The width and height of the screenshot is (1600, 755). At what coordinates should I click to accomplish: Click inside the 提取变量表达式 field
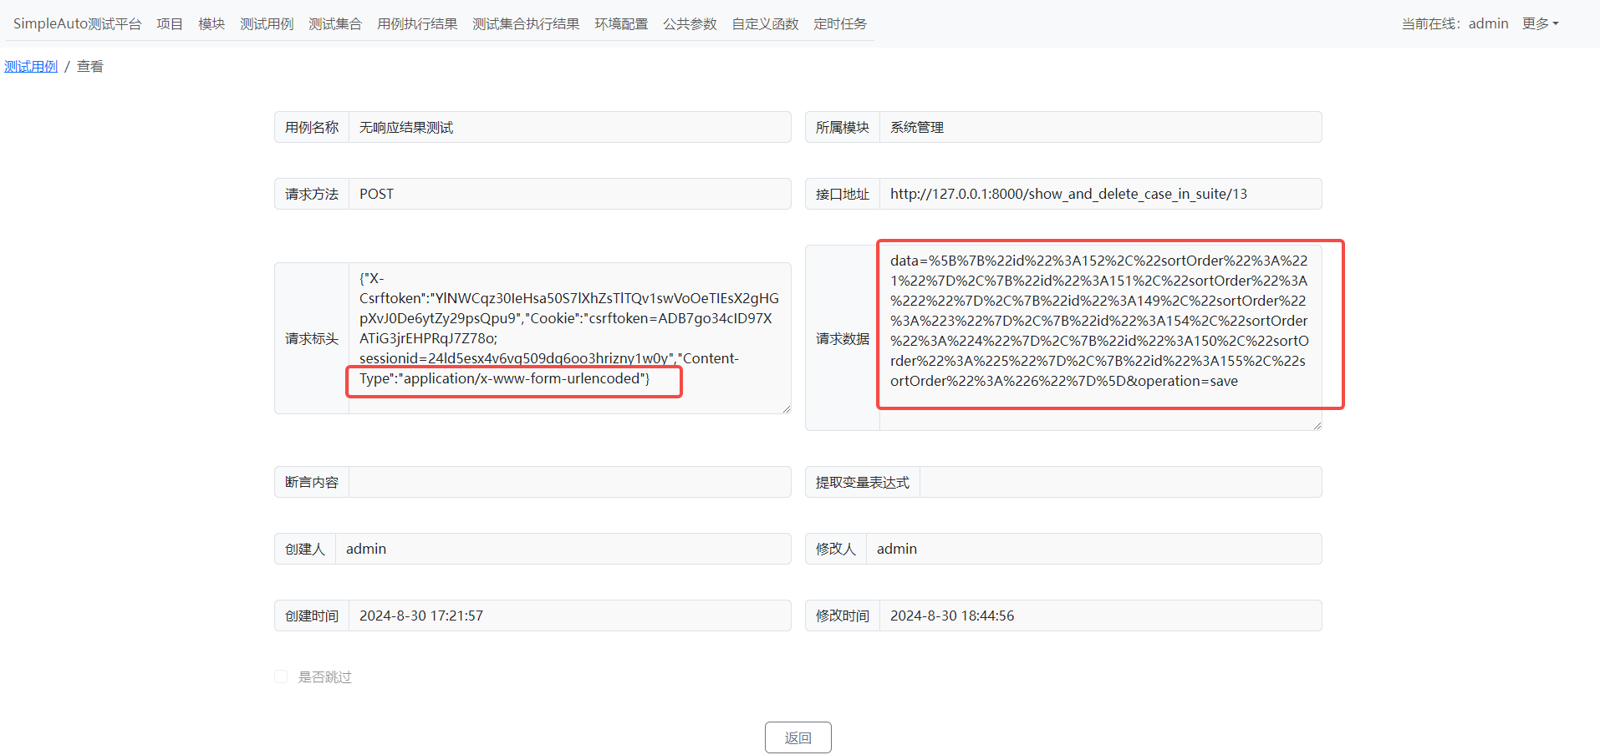1120,481
